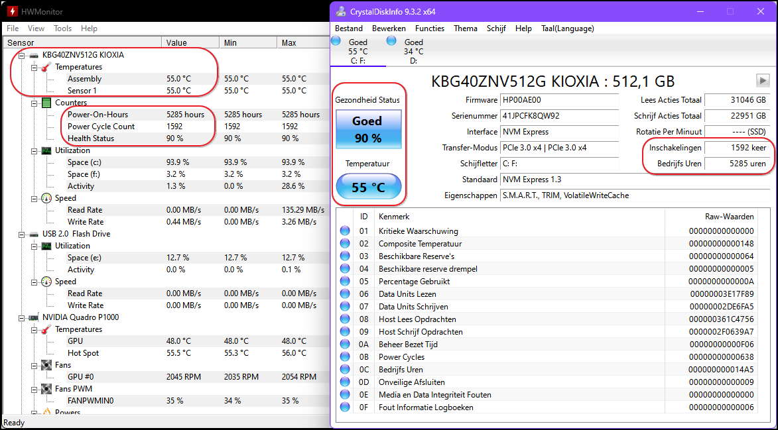The image size is (778, 430).
Task: Click the Inschakelingen field 1592 keer
Action: [x=737, y=148]
